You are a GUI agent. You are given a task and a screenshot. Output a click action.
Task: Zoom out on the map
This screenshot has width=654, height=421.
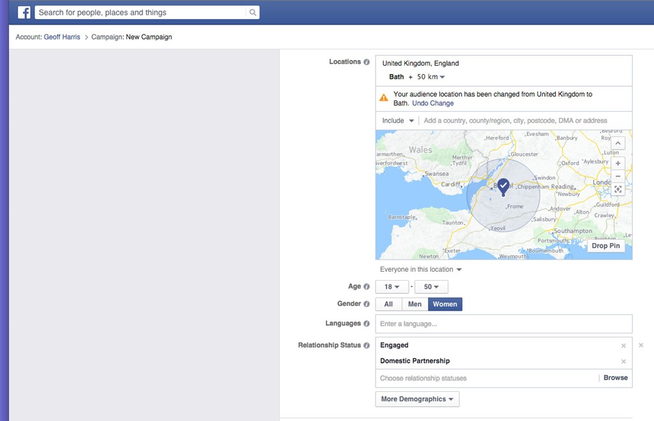618,176
